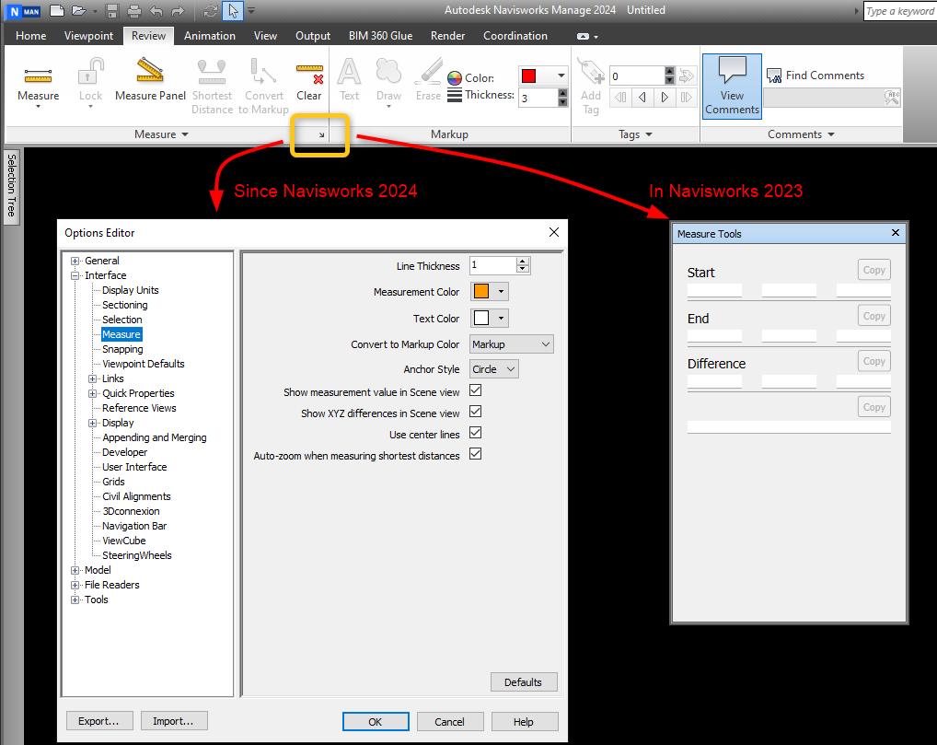Viewport: 937px width, 745px height.
Task: Click the Shortest Distance tool
Action: [x=212, y=86]
